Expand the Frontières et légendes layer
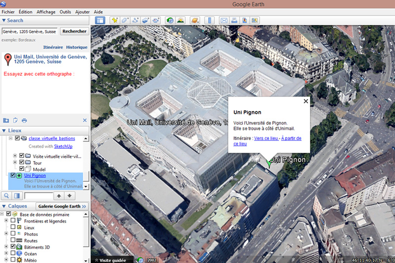 (6, 221)
